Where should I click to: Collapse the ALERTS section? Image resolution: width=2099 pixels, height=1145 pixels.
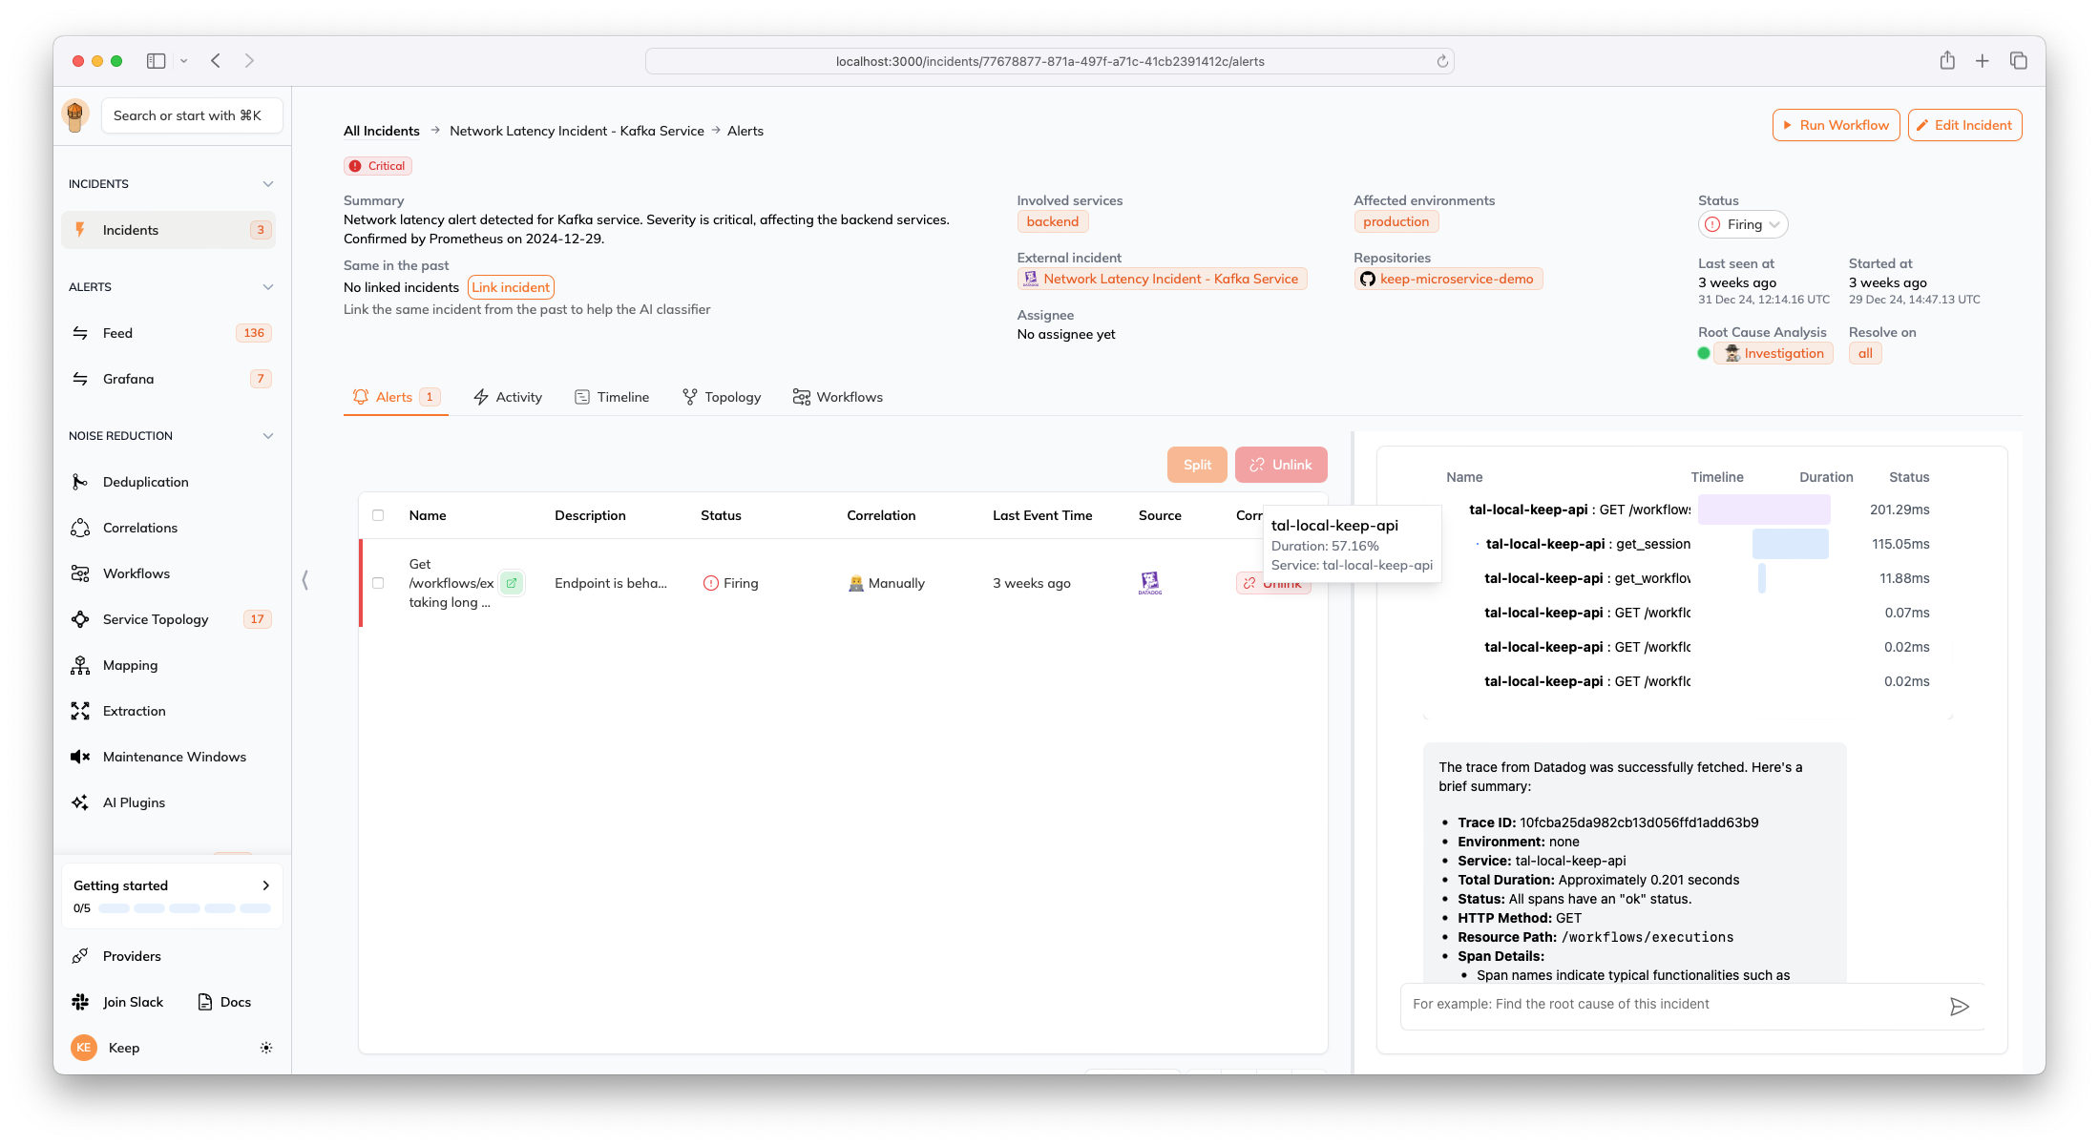coord(268,287)
